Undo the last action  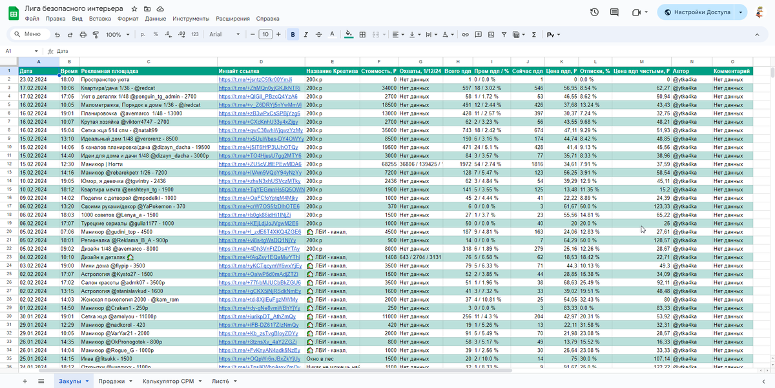(58, 35)
